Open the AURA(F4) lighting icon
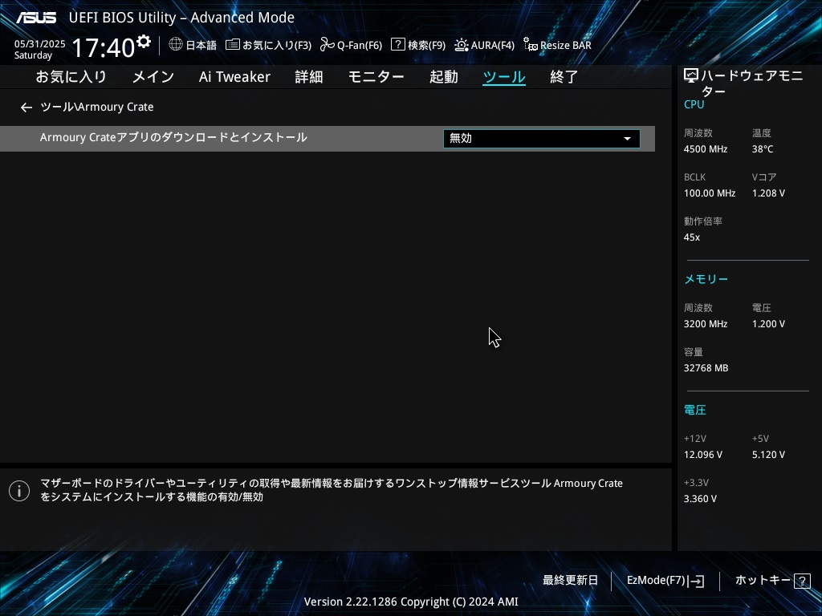This screenshot has height=616, width=822. (x=462, y=45)
